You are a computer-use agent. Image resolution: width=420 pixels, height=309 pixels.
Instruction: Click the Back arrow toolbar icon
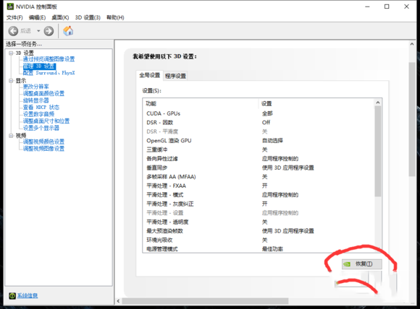click(13, 31)
